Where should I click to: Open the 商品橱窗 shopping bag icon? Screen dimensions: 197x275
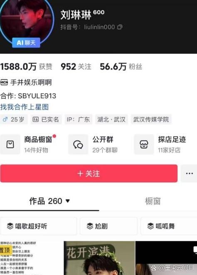pos(10,144)
